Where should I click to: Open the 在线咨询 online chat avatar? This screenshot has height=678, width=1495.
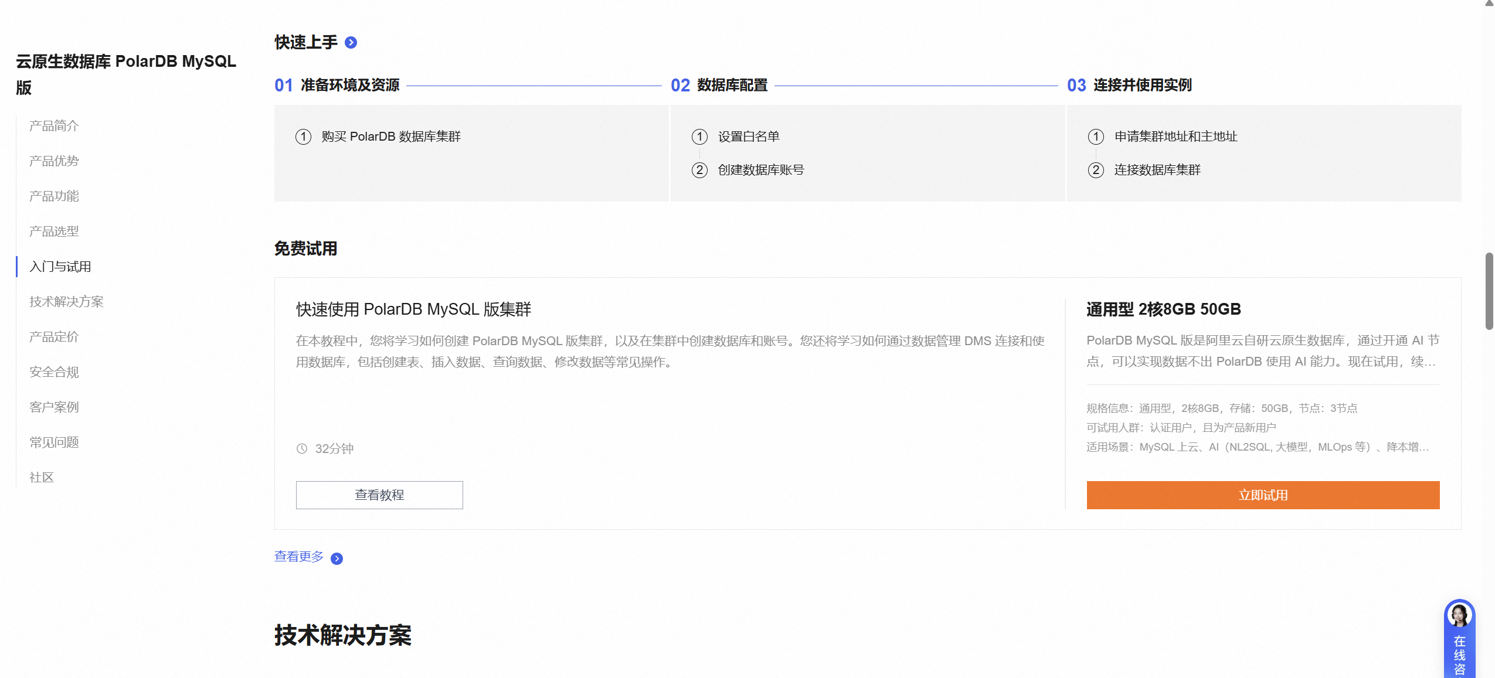click(1459, 615)
